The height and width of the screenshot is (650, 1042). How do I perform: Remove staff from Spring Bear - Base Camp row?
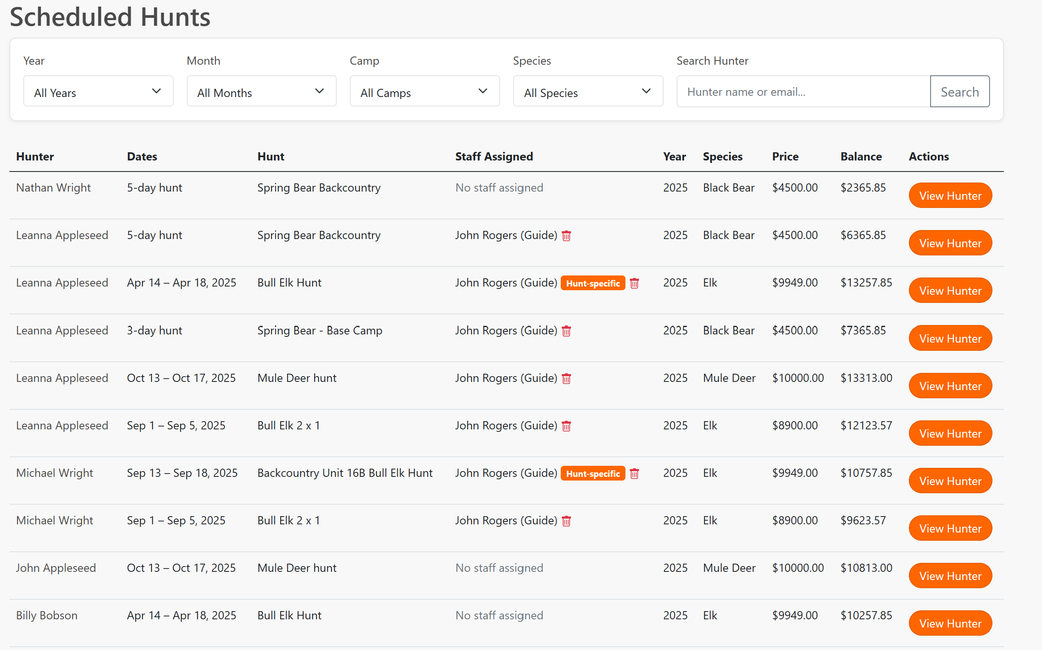click(x=566, y=331)
